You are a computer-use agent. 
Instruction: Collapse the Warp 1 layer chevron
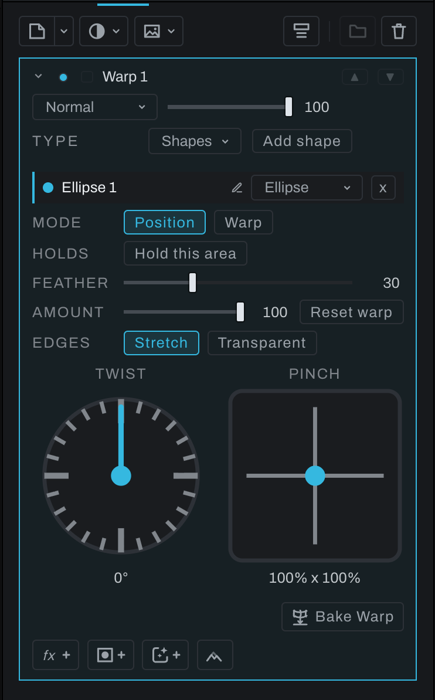tap(39, 76)
